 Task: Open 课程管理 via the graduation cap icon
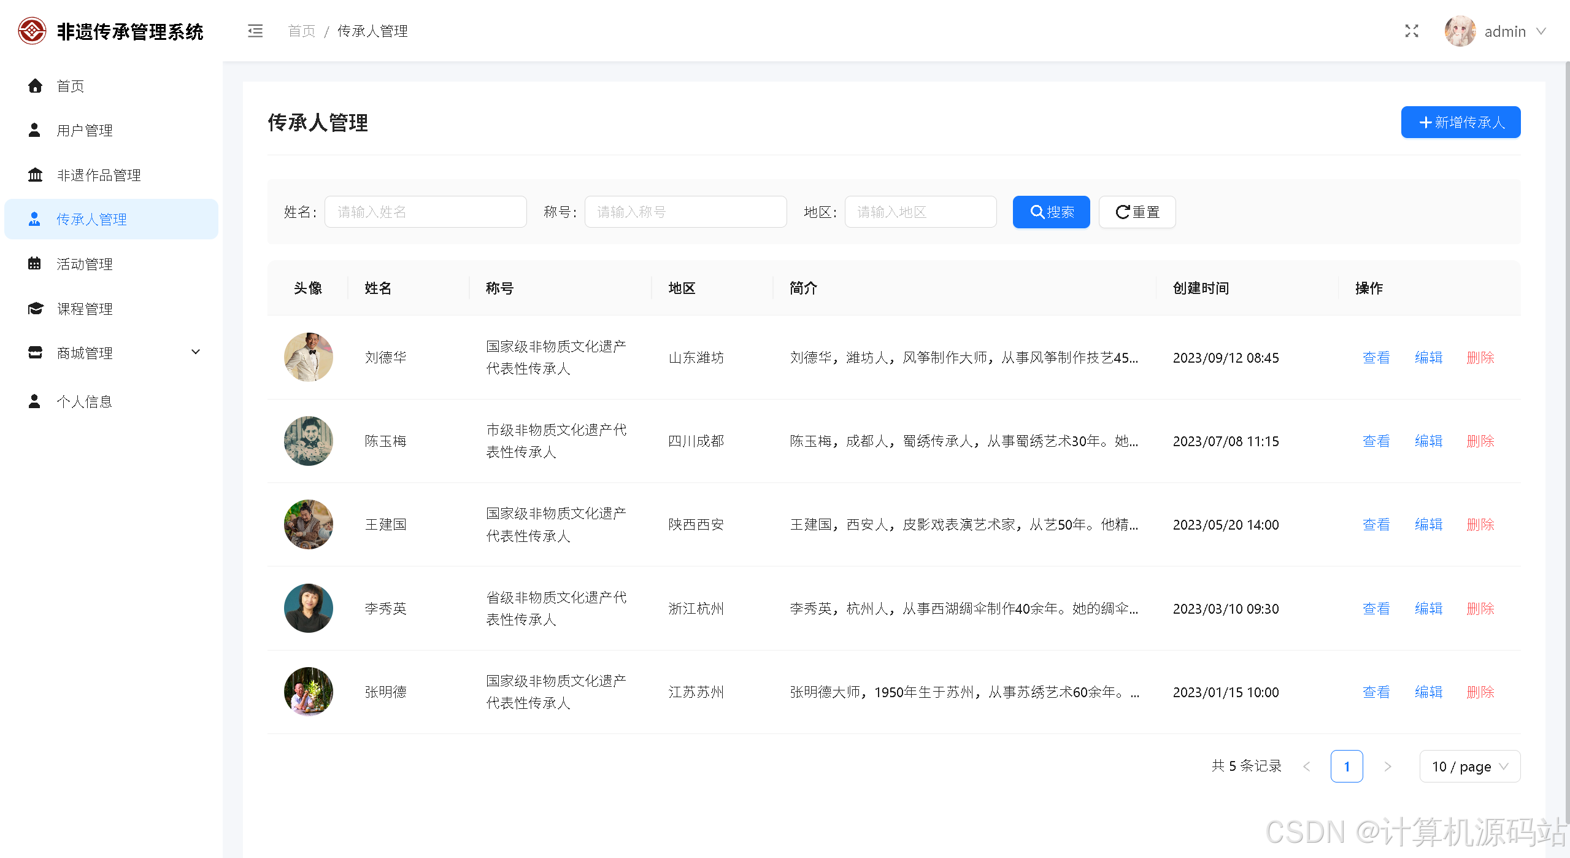click(x=35, y=309)
